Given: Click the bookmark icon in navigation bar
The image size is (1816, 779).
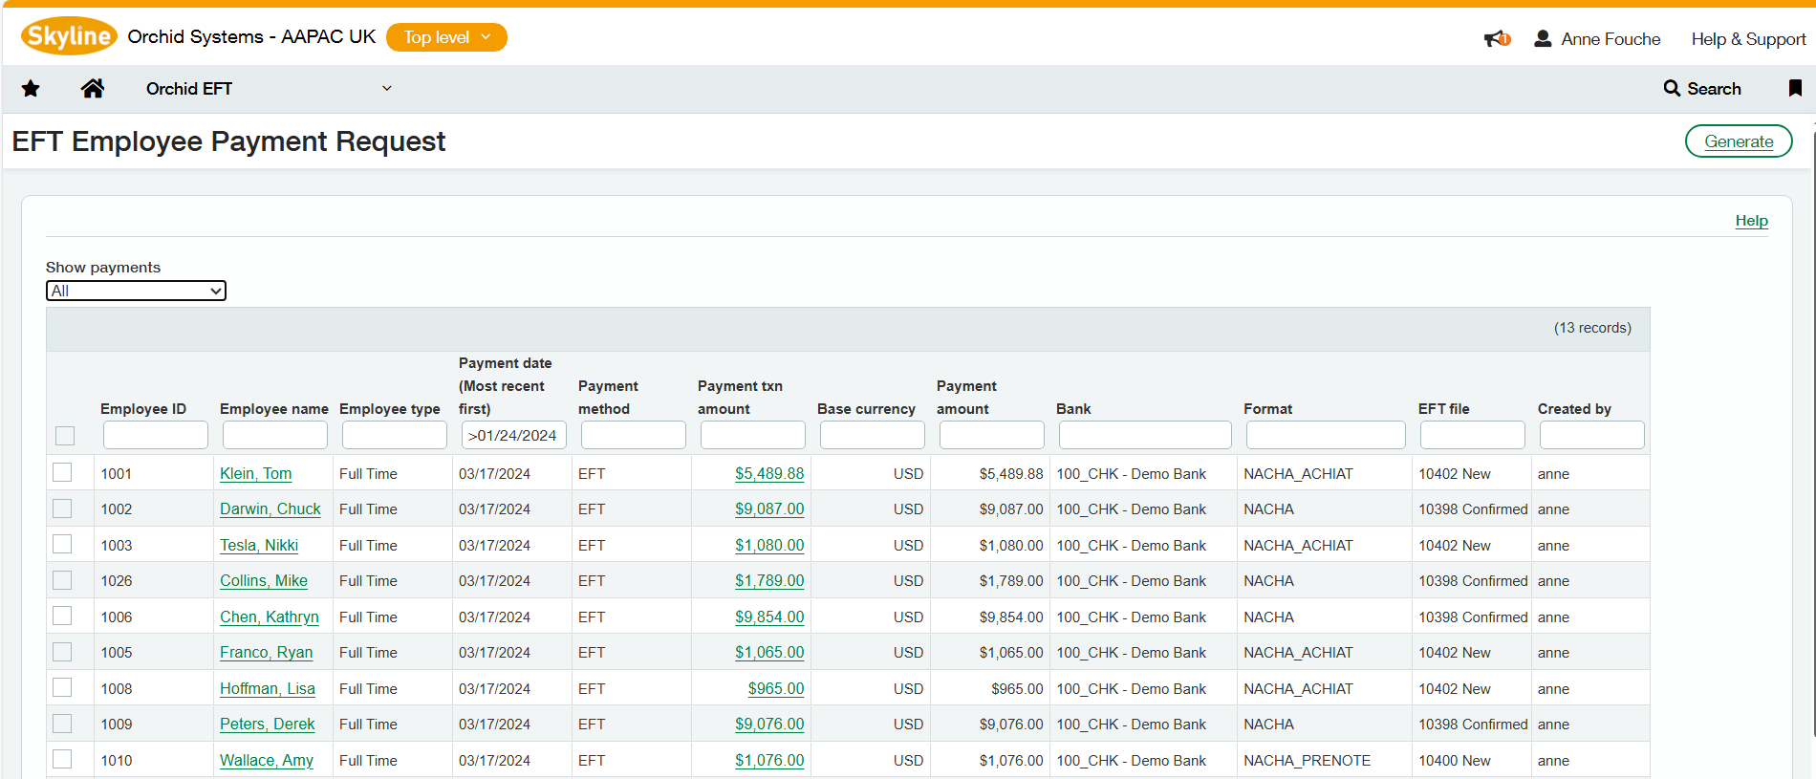Looking at the screenshot, I should click(1795, 89).
